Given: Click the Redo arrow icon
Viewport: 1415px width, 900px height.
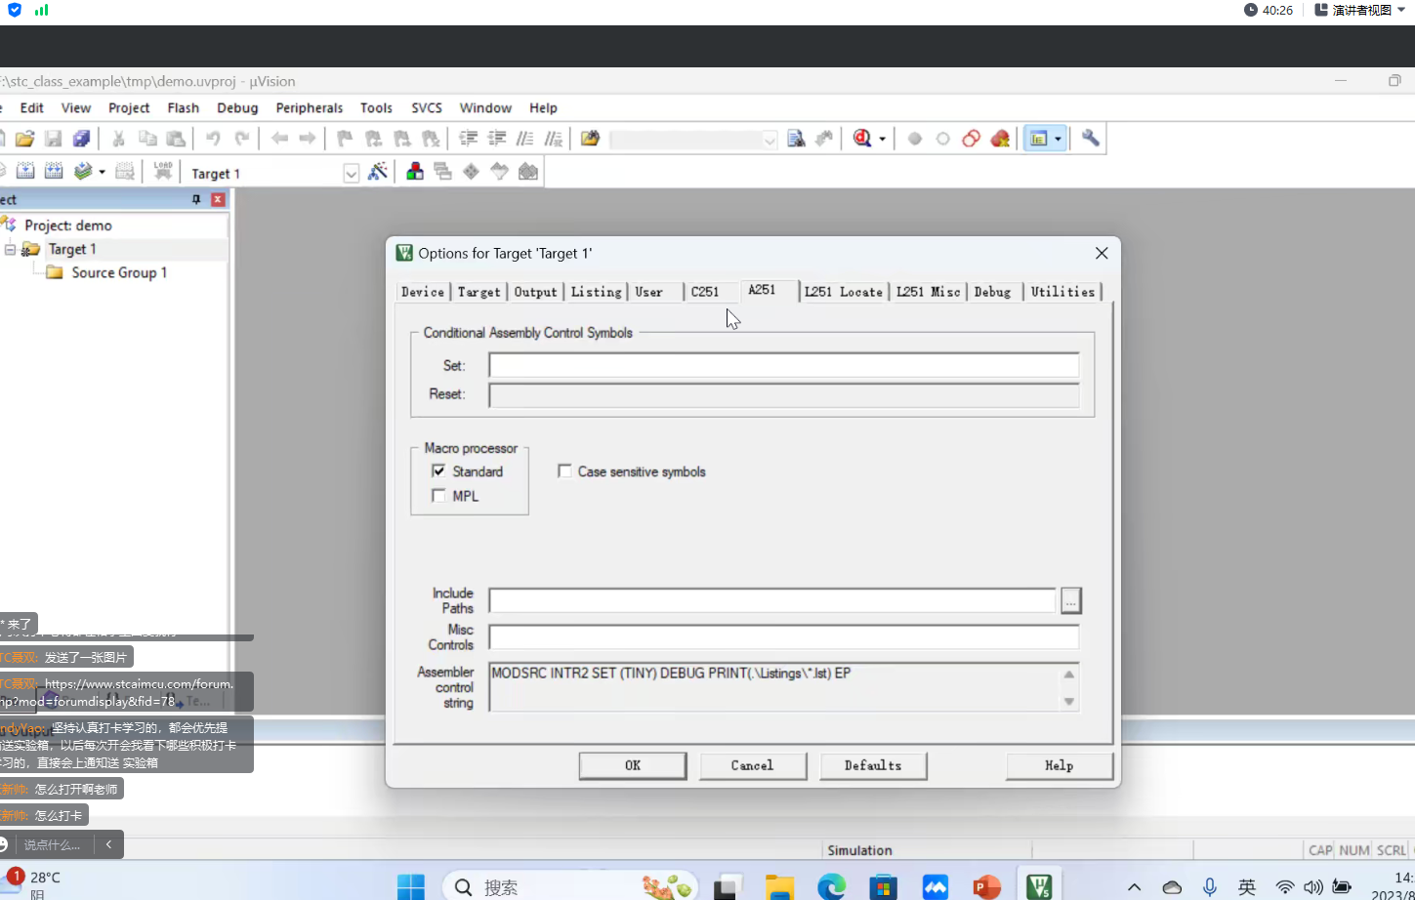Looking at the screenshot, I should click(x=242, y=139).
